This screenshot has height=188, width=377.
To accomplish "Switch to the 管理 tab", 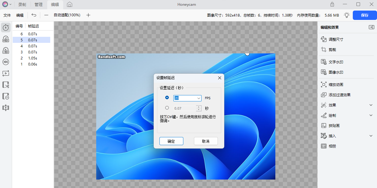I will [38, 5].
